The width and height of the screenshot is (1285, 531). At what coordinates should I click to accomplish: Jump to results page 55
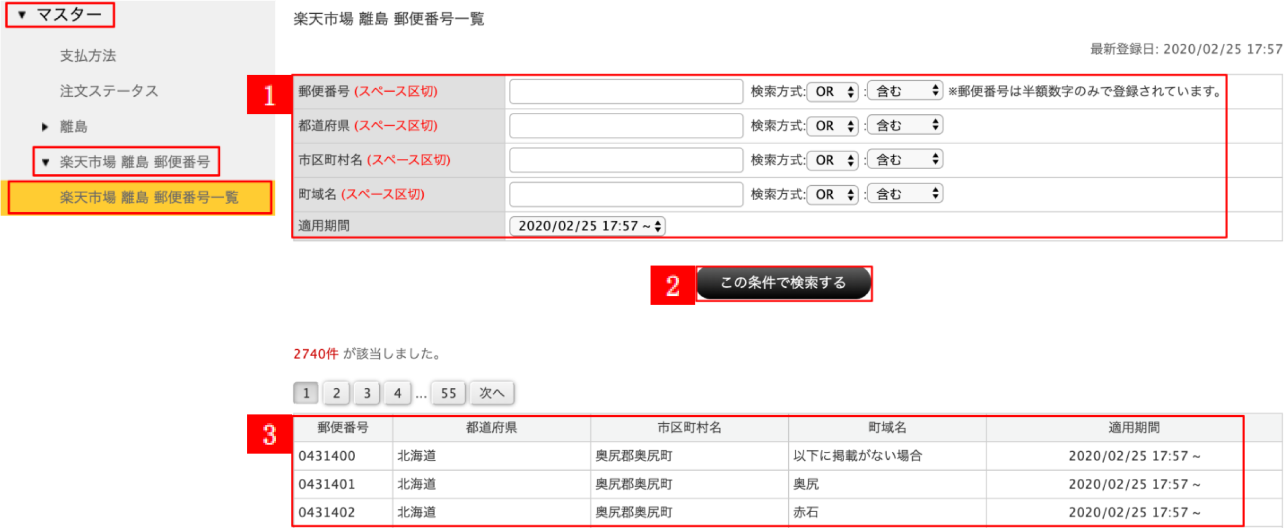[x=448, y=393]
